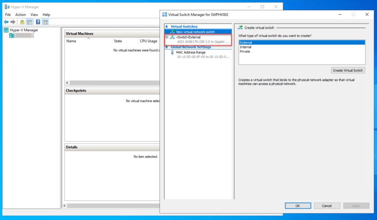Collapse the Virtual Switches section
The width and height of the screenshot is (377, 220).
pyautogui.click(x=167, y=27)
